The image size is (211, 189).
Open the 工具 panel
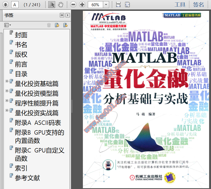(180, 5)
